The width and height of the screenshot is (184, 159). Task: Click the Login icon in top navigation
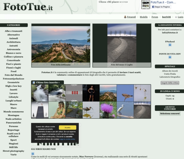point(176,17)
